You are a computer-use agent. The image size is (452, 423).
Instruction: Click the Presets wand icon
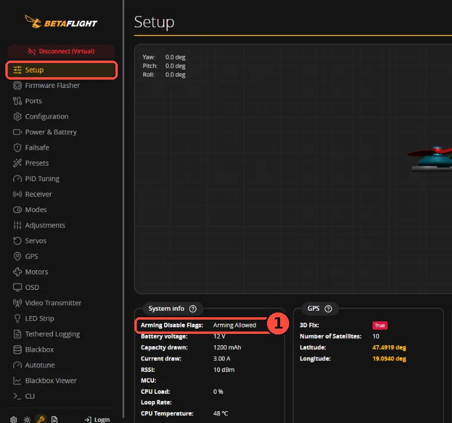(17, 163)
